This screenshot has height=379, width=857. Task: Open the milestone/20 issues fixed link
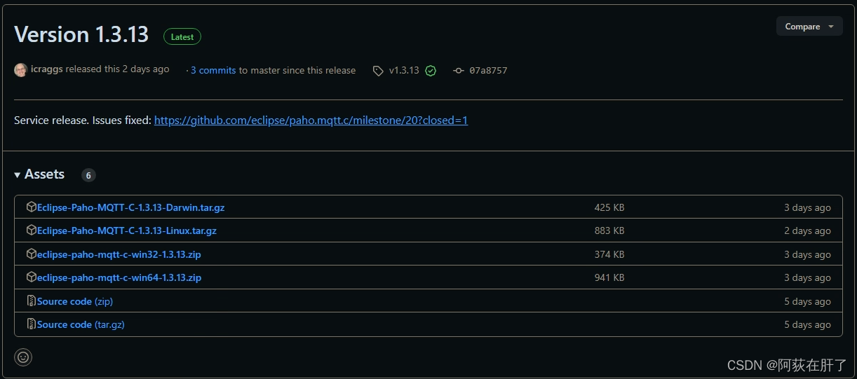311,120
